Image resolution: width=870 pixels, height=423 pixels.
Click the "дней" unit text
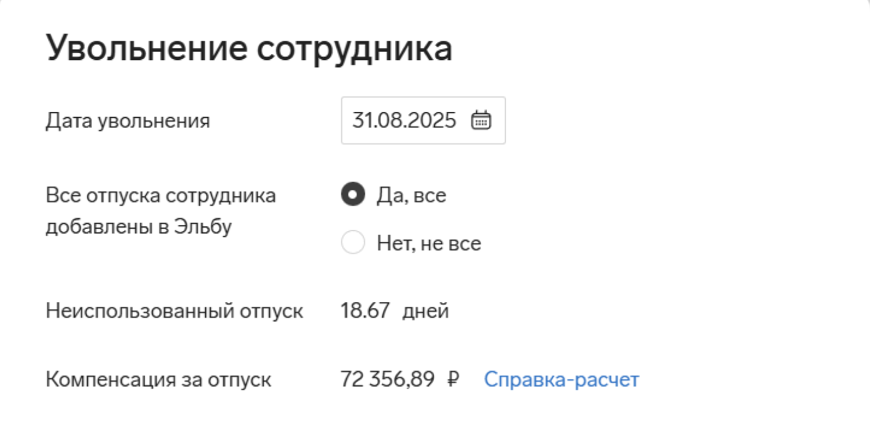pos(425,311)
